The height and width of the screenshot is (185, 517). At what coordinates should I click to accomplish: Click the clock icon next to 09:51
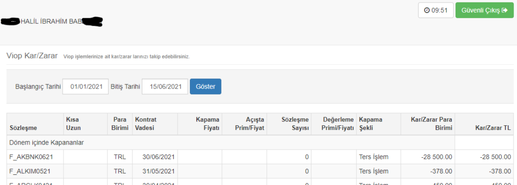pos(427,10)
